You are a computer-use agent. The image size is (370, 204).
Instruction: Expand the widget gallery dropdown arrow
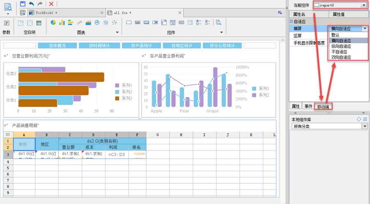(221, 32)
